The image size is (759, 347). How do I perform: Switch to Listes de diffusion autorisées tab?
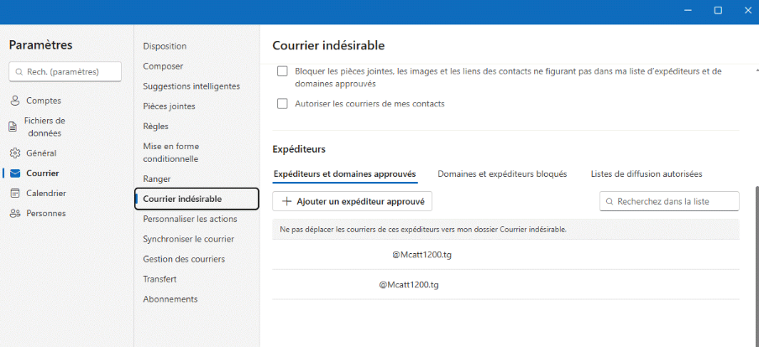[646, 174]
